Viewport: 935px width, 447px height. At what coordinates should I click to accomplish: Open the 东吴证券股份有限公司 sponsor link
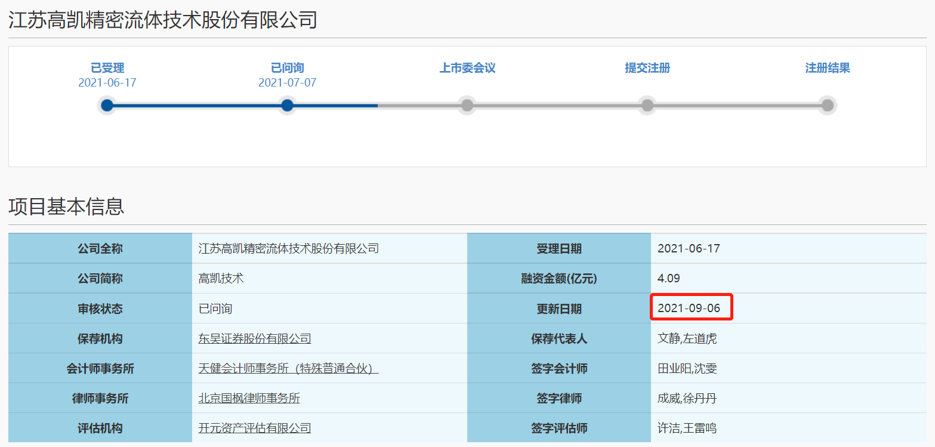pyautogui.click(x=255, y=339)
